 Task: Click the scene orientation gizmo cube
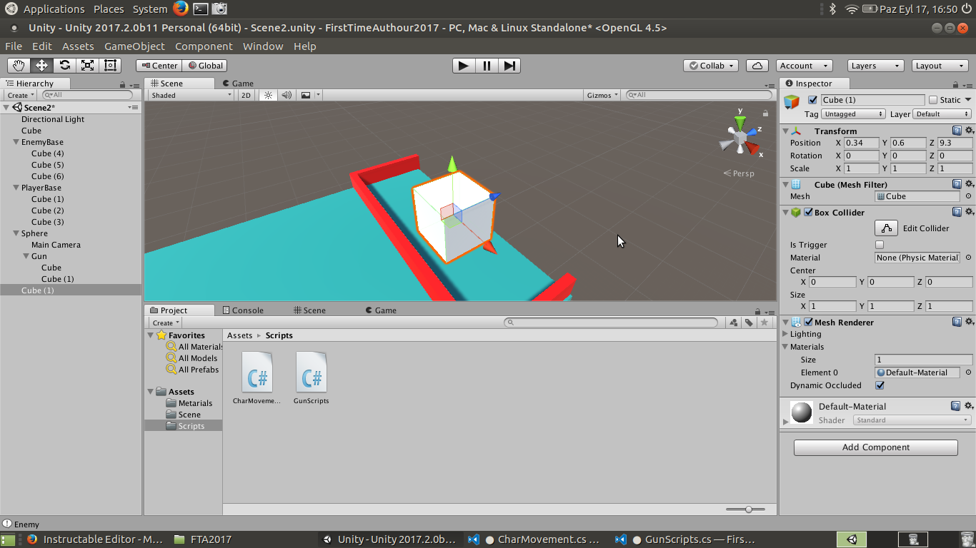click(x=740, y=136)
